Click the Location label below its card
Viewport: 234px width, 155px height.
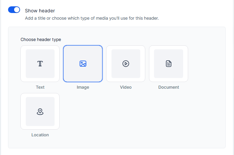pos(40,135)
